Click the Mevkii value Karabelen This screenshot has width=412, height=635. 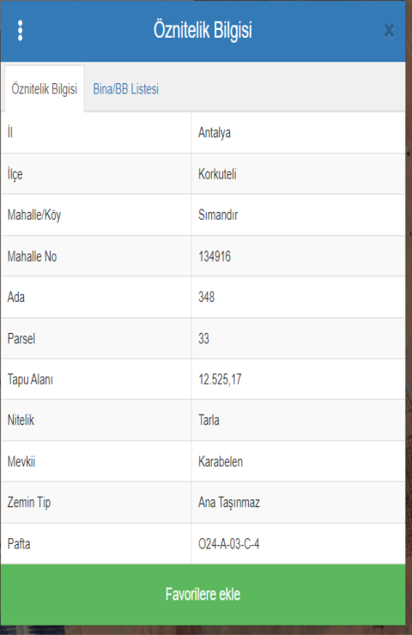coord(221,462)
